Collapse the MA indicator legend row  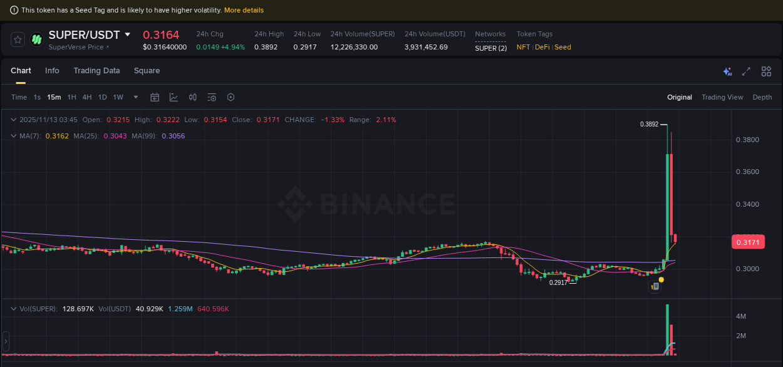click(x=13, y=135)
